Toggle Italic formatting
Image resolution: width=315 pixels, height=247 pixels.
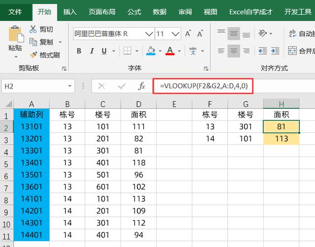(92, 51)
